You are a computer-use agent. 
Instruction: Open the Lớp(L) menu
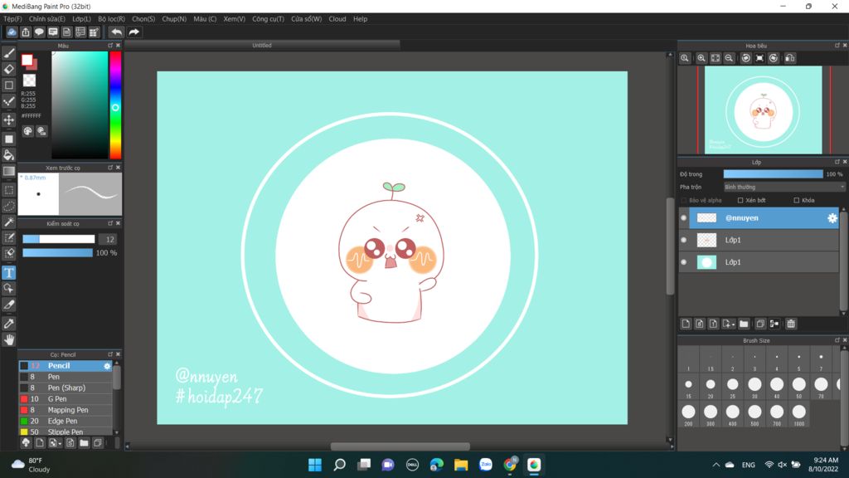[x=82, y=19]
